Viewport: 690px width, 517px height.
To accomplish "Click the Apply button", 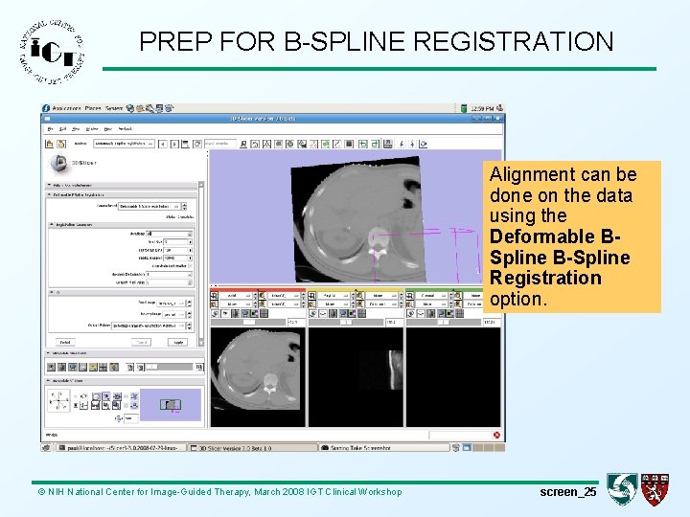I will point(178,342).
